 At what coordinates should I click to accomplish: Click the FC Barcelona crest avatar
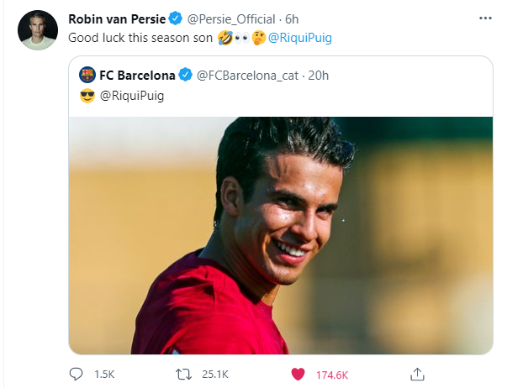pyautogui.click(x=87, y=75)
